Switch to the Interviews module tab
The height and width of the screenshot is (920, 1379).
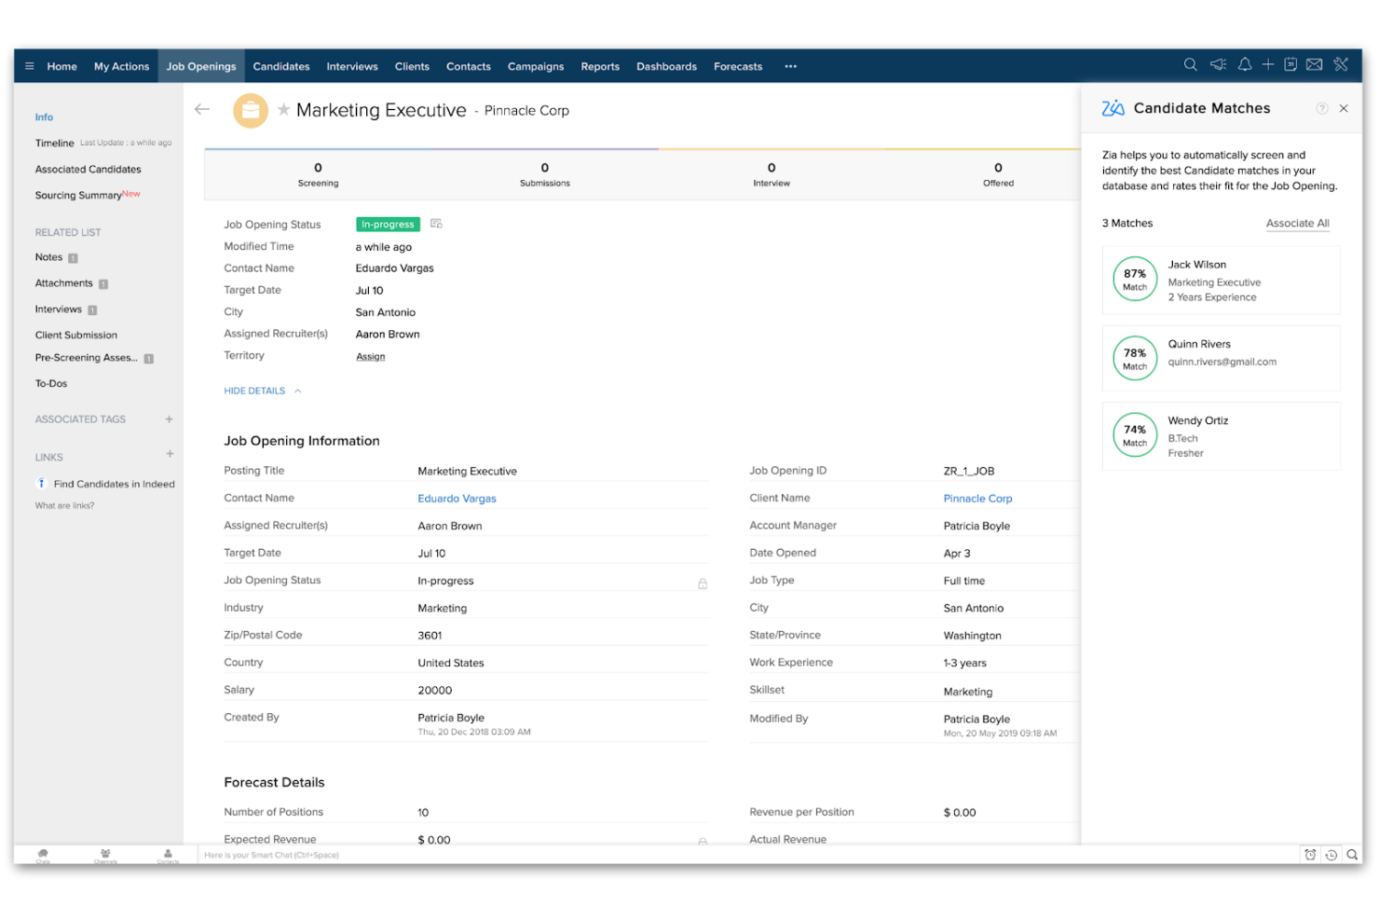[x=351, y=67]
